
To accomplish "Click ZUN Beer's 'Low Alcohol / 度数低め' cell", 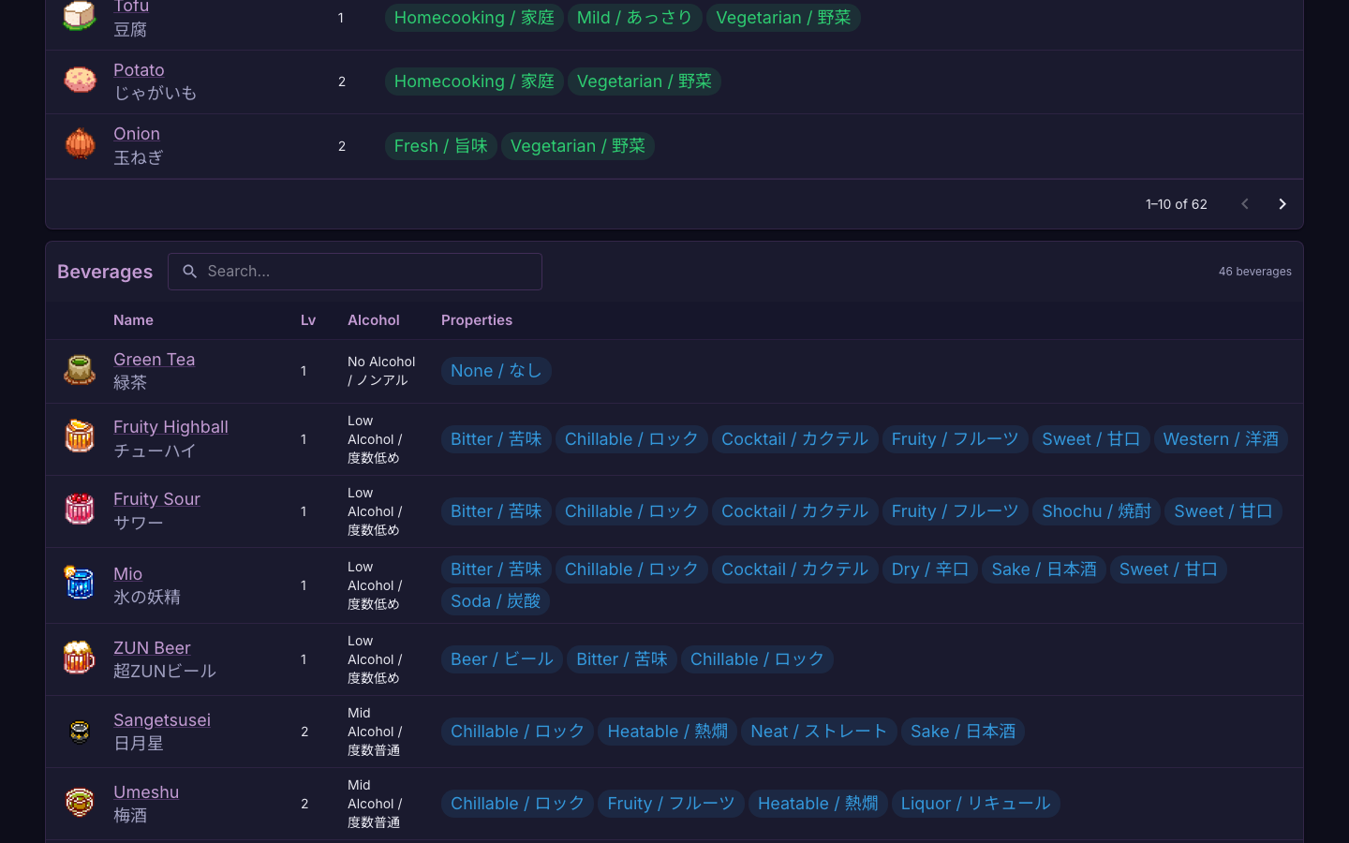I will pyautogui.click(x=375, y=659).
